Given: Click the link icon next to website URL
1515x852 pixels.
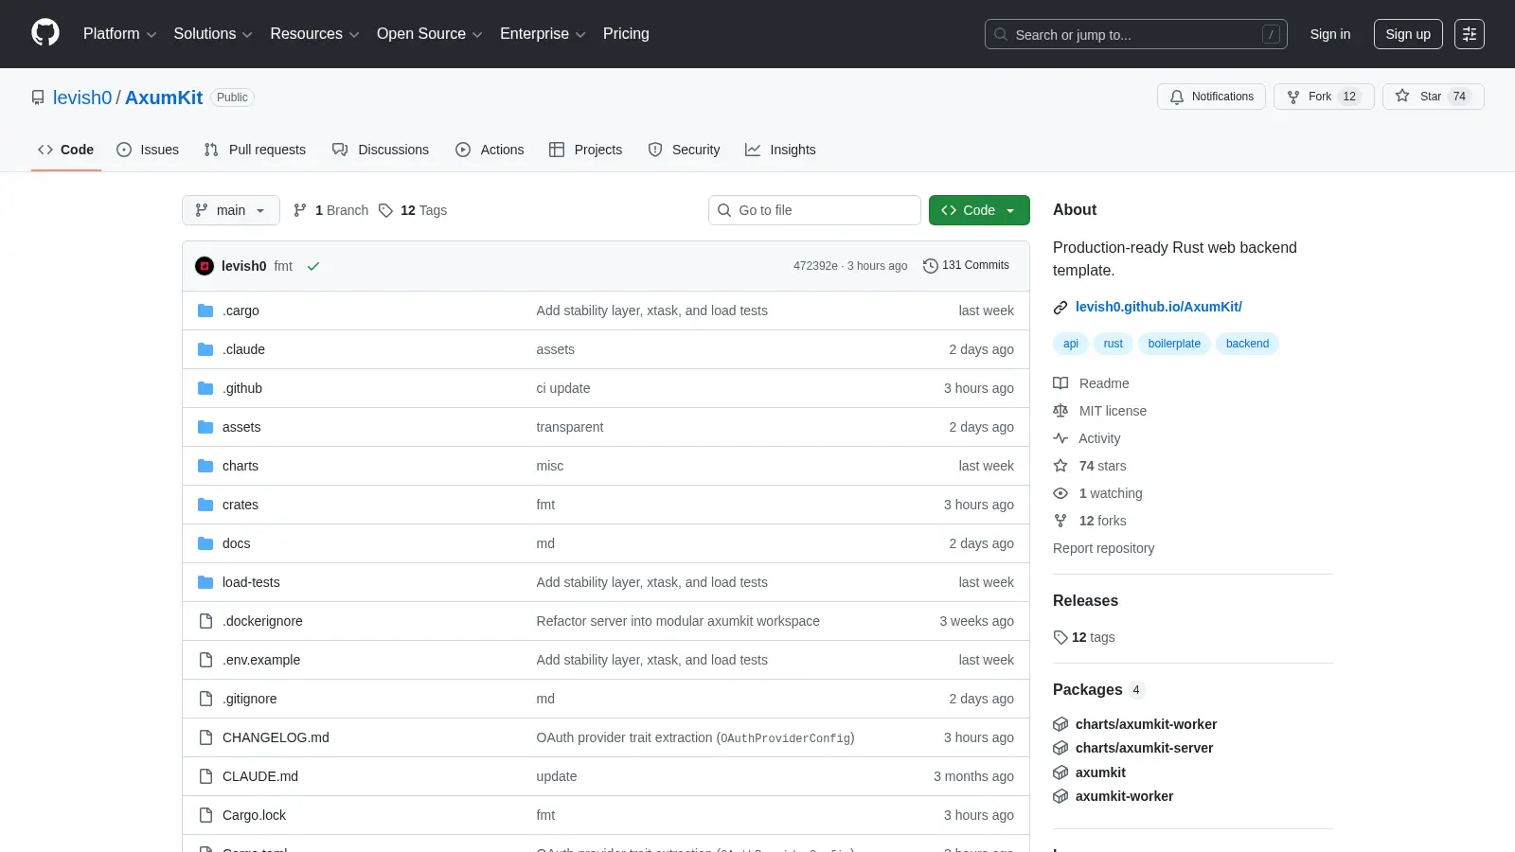Looking at the screenshot, I should click(x=1060, y=308).
